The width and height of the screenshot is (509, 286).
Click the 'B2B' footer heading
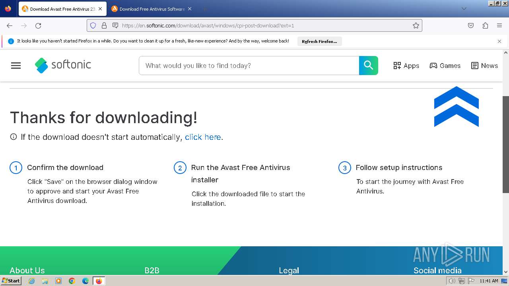152,271
